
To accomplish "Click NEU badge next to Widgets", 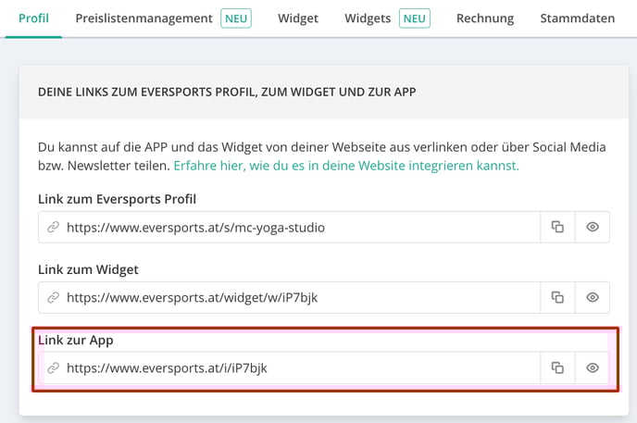I will pyautogui.click(x=415, y=19).
